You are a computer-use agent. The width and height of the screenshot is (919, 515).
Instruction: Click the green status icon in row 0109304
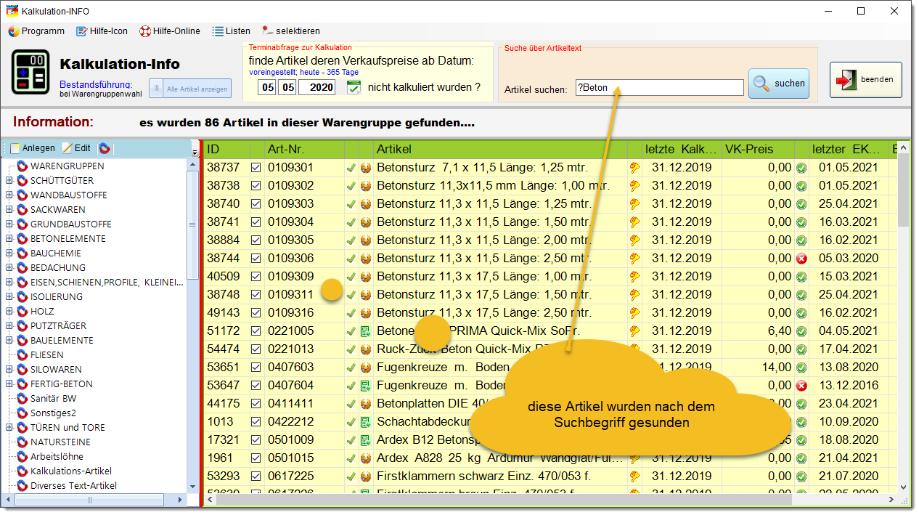click(x=801, y=222)
